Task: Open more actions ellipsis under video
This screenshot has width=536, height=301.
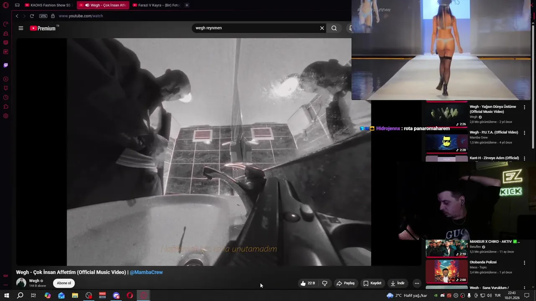Action: click(x=417, y=283)
